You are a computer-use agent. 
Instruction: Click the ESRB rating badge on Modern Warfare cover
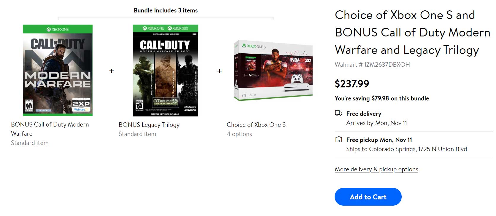coord(29,106)
